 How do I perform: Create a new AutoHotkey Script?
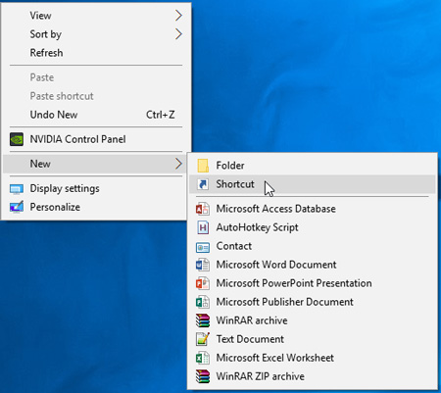point(313,227)
